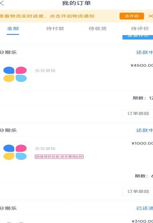The image size is (153, 223).
Task: Open 乐花借钱 icon of ¥4500 order
Action: pyautogui.click(x=15, y=74)
